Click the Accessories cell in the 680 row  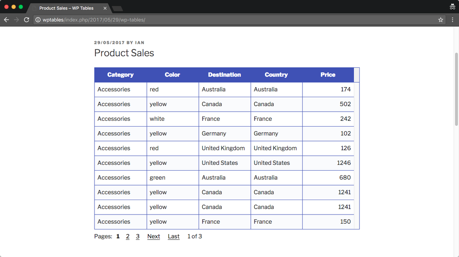[120, 178]
